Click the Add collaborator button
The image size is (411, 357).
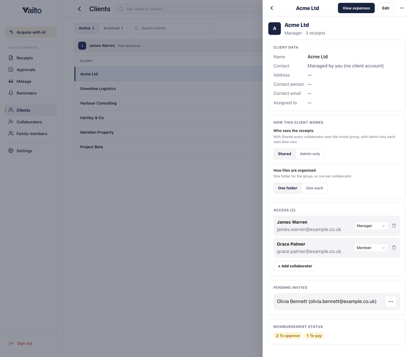tap(295, 266)
